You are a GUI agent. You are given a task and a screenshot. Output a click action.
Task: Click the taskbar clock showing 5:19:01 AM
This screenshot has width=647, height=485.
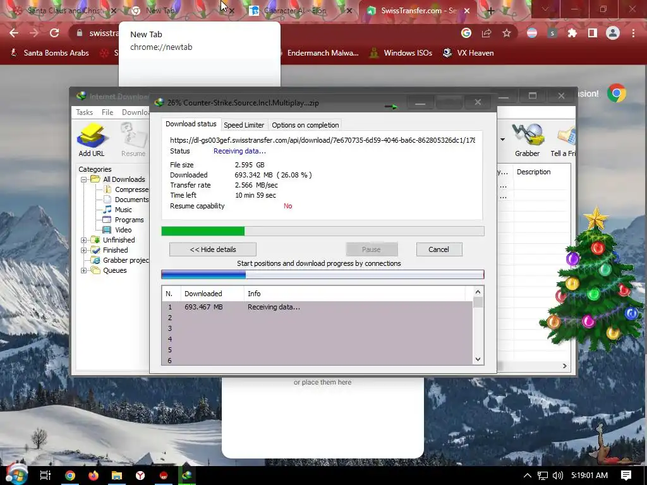[x=590, y=476]
